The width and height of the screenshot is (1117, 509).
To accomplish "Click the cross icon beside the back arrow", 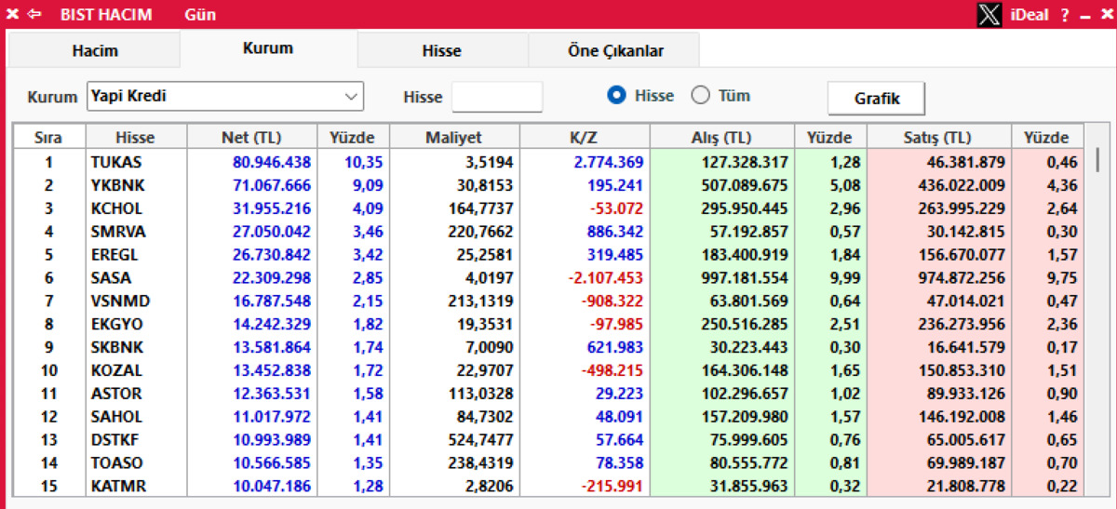I will click(x=12, y=15).
